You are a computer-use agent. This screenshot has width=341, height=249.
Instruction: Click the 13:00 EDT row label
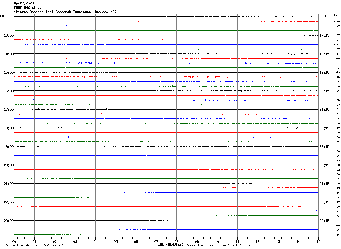9,35
